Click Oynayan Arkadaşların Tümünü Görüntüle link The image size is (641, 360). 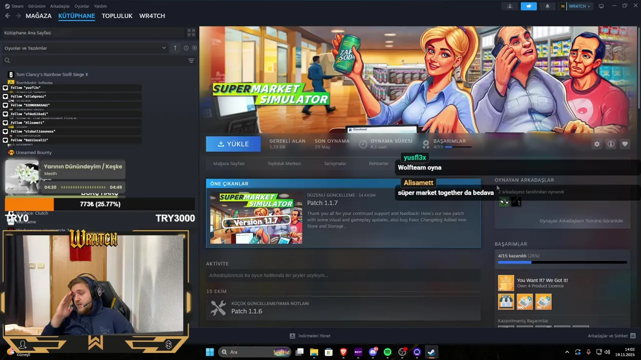(581, 221)
